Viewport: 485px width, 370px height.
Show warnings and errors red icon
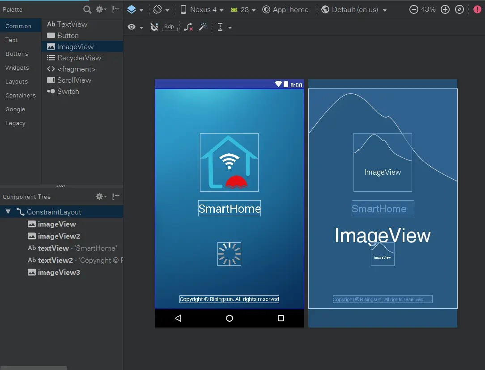pyautogui.click(x=477, y=9)
